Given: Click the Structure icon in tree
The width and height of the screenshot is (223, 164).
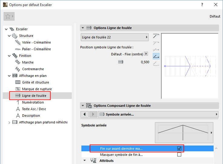Looking at the screenshot, I should [x=15, y=36].
